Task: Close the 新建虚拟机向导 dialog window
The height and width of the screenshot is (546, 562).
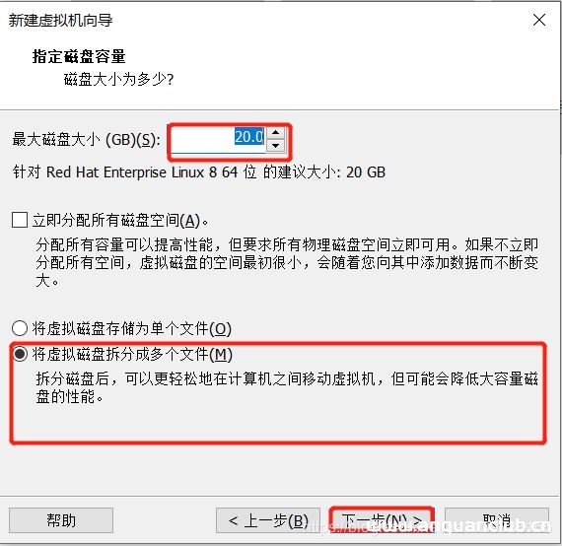Action: coord(539,20)
